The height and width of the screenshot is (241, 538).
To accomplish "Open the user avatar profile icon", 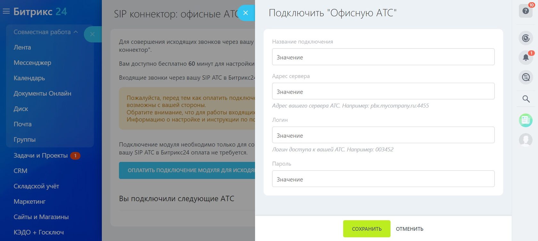I will [x=526, y=140].
